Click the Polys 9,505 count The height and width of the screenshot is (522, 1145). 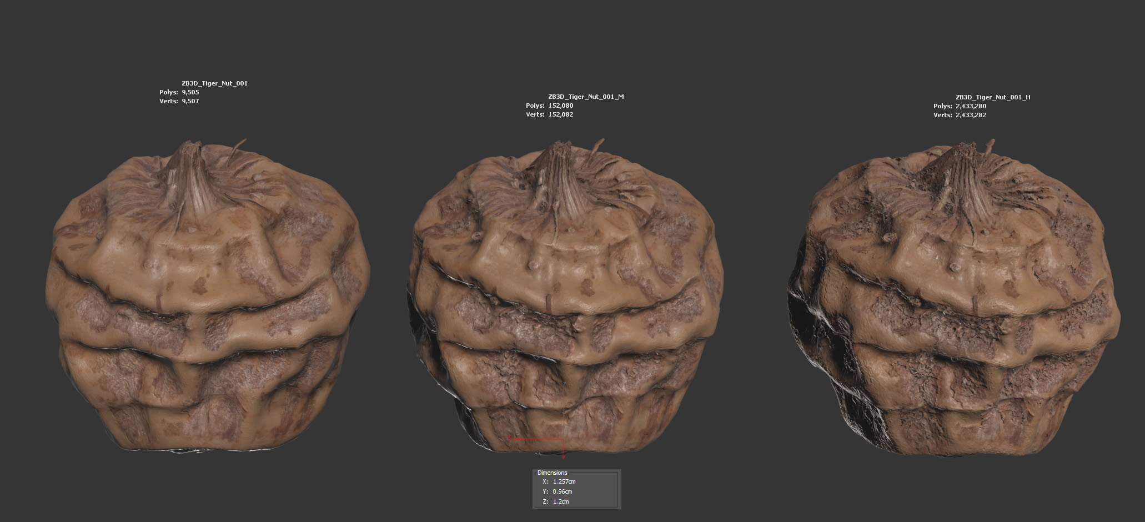coord(190,92)
